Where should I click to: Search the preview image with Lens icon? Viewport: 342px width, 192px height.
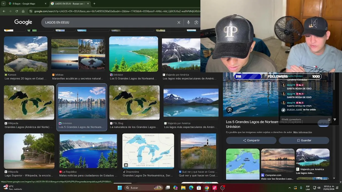click(230, 110)
